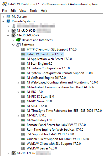The image size is (103, 156).
Task: Select LabVIEW Real-Time 17.0.2 entry
Action: pyautogui.click(x=45, y=54)
